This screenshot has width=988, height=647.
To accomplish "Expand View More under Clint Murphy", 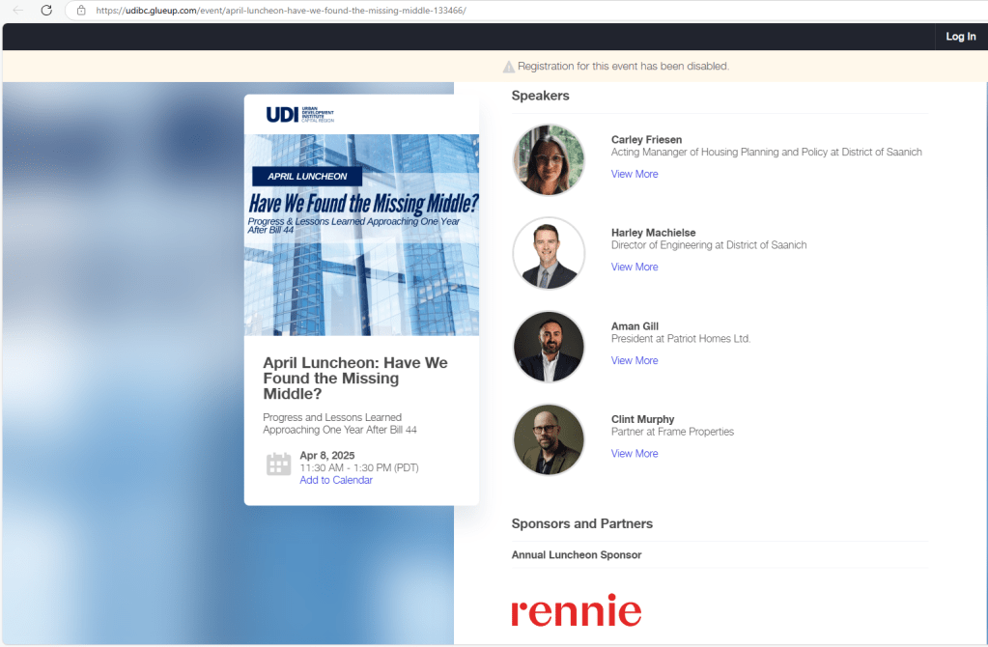I will pos(635,454).
